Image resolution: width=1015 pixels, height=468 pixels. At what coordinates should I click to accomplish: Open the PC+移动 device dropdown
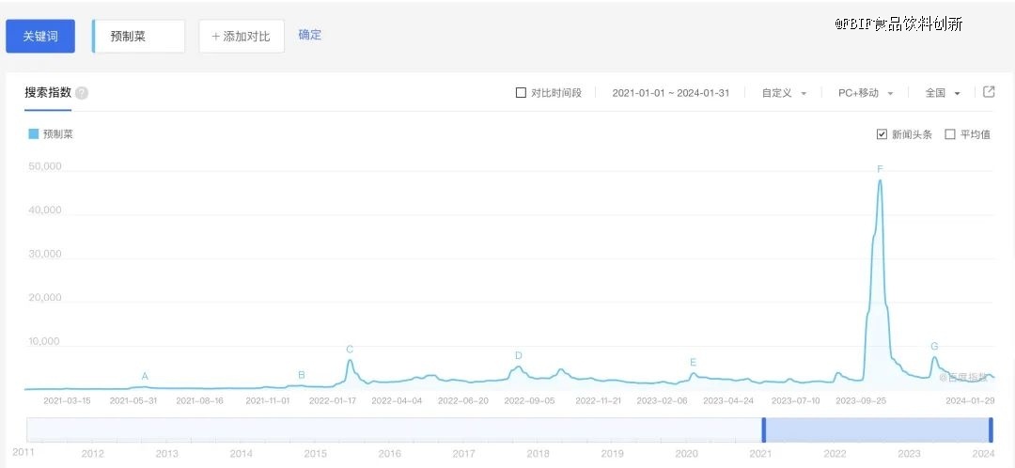click(x=866, y=92)
